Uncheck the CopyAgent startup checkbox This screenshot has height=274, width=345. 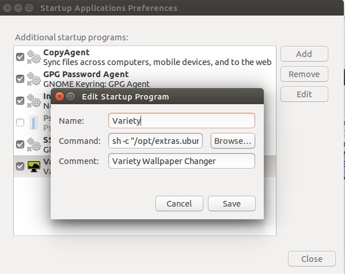[x=20, y=57]
